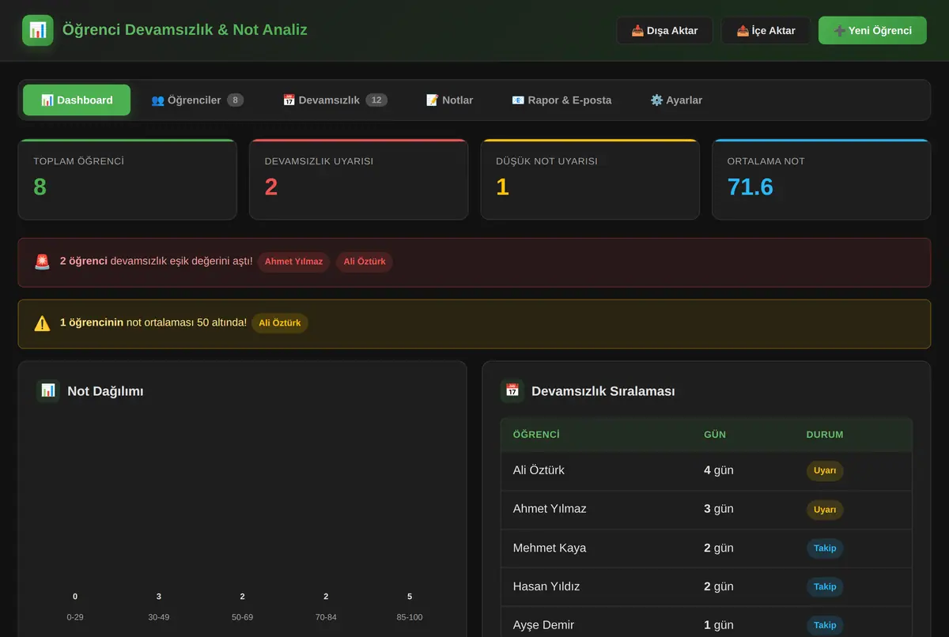Image resolution: width=949 pixels, height=637 pixels.
Task: Click the Dışa Aktar export button
Action: coord(664,31)
